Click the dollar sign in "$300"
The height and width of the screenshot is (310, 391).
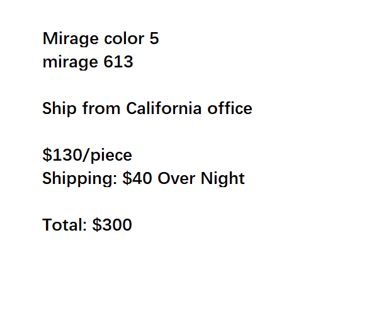(96, 225)
